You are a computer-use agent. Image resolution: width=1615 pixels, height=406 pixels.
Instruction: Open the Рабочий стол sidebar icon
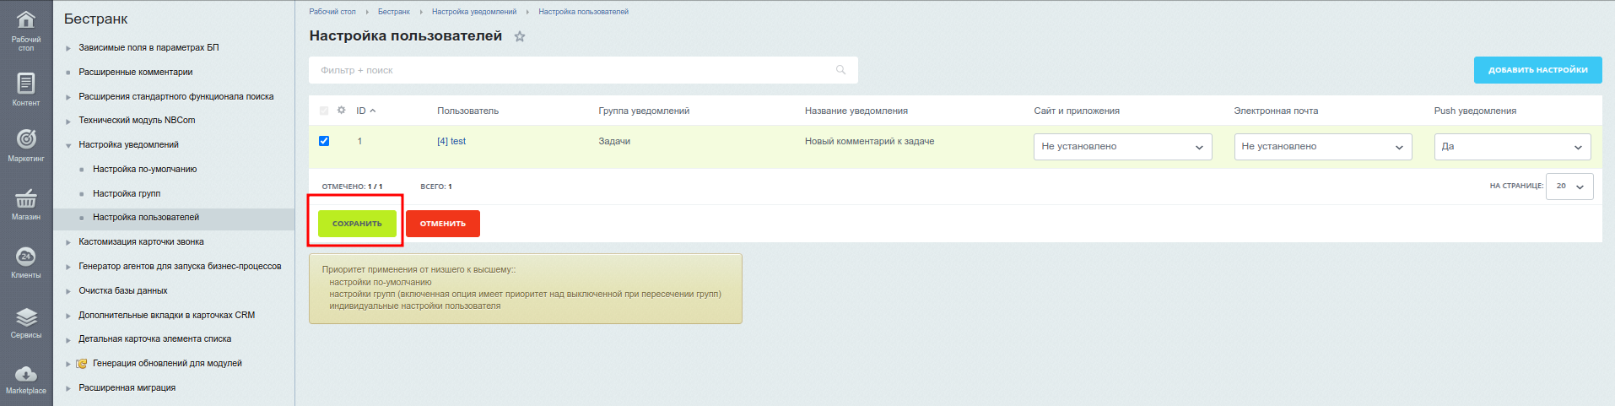(x=26, y=21)
